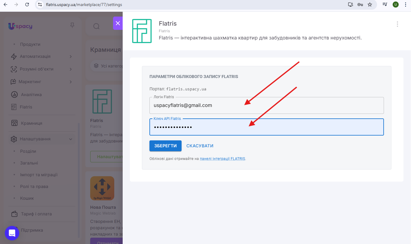This screenshot has width=411, height=244.
Task: Toggle the sidebar pin icon
Action: [72, 25]
